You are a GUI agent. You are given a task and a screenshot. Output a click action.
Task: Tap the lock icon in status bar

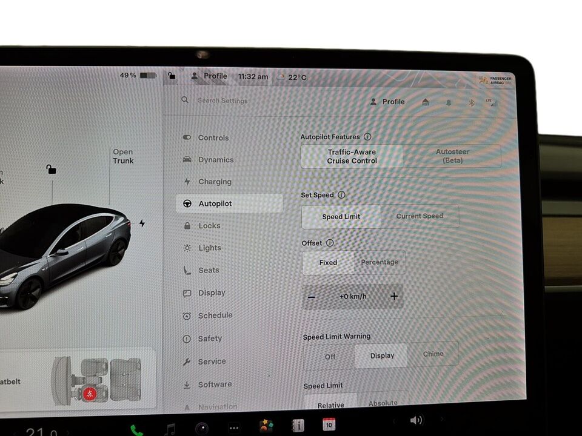coord(172,75)
